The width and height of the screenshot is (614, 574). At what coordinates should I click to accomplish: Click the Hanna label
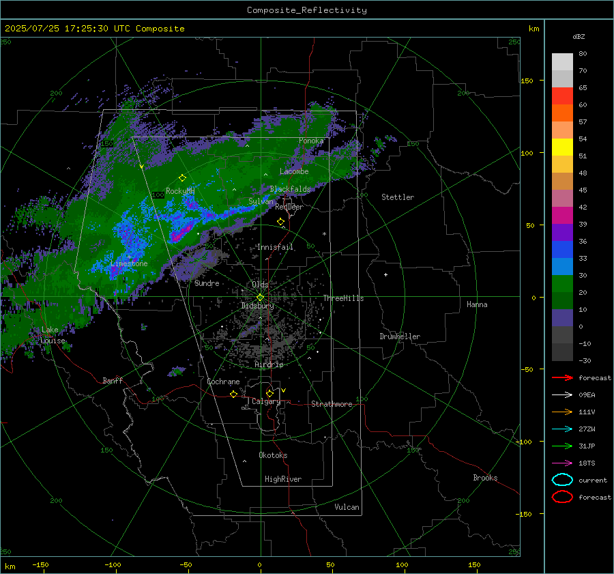coord(477,304)
